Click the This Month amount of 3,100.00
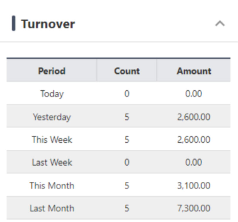The image size is (238, 222). [x=194, y=186]
